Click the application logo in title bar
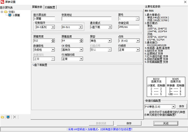Viewport: 188px width, 132px height. (x=2, y=2)
